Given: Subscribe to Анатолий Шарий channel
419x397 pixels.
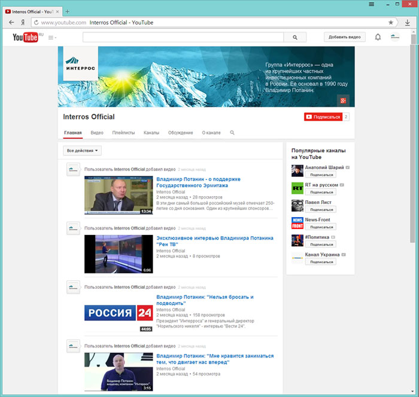Looking at the screenshot, I should [321, 175].
